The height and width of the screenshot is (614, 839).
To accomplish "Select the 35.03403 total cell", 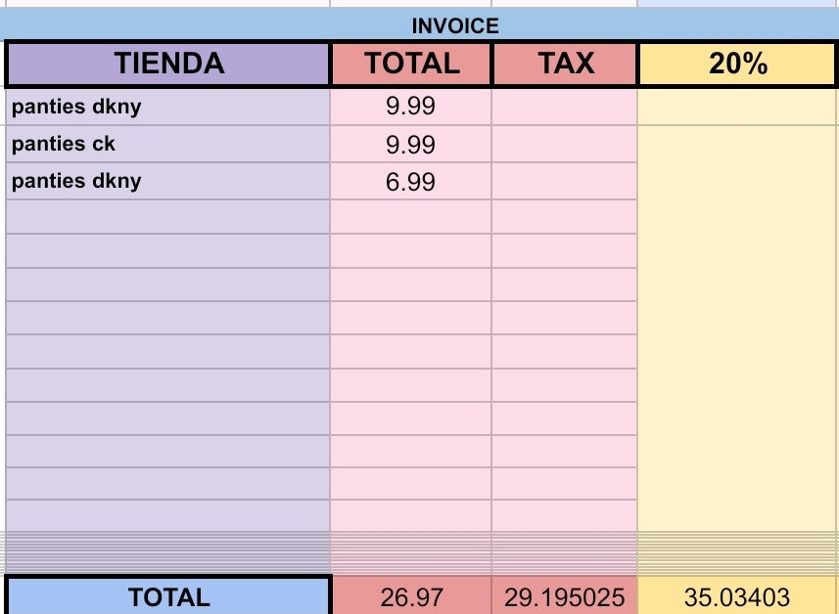I will click(x=738, y=596).
